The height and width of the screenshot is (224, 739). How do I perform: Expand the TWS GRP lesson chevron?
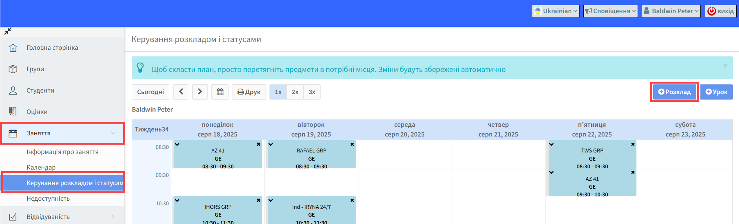point(551,144)
